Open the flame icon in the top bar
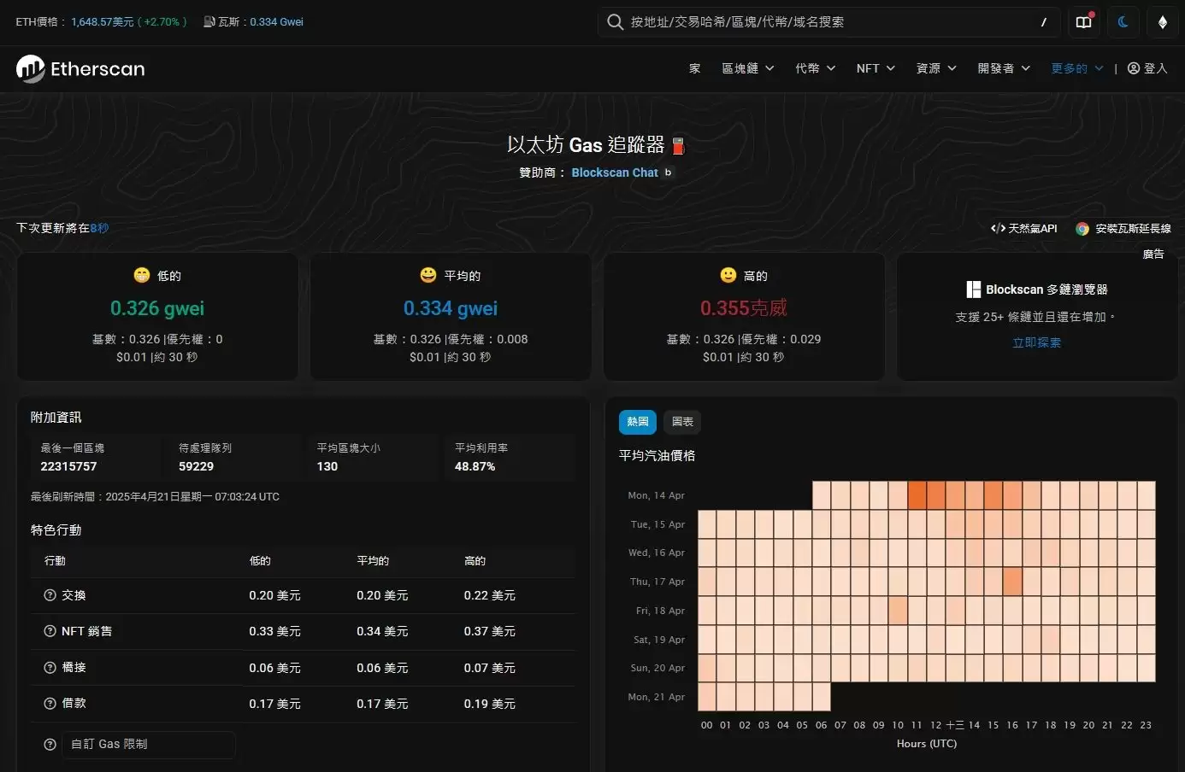This screenshot has height=772, width=1185. 1163,22
